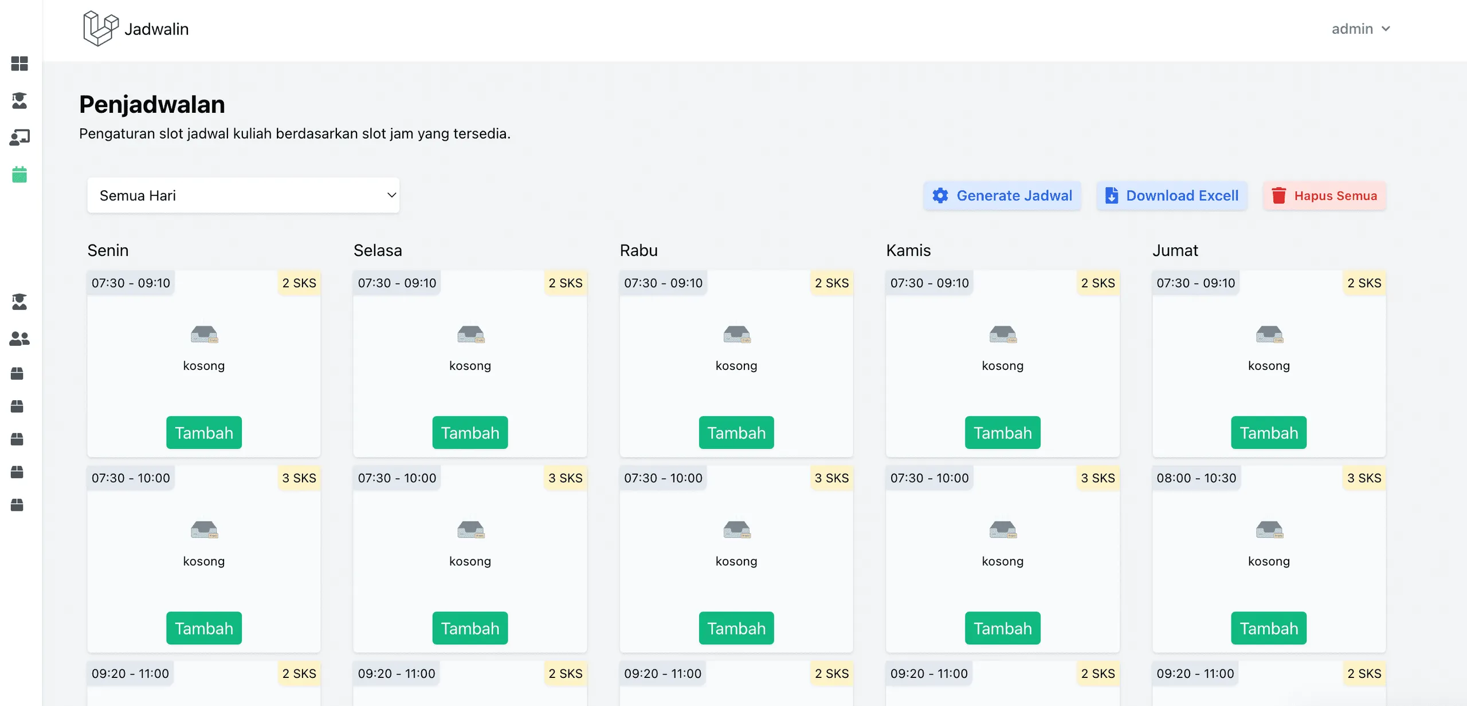Click Tambah for Kamis 07:30 - 09:10
This screenshot has width=1467, height=706.
point(1003,433)
